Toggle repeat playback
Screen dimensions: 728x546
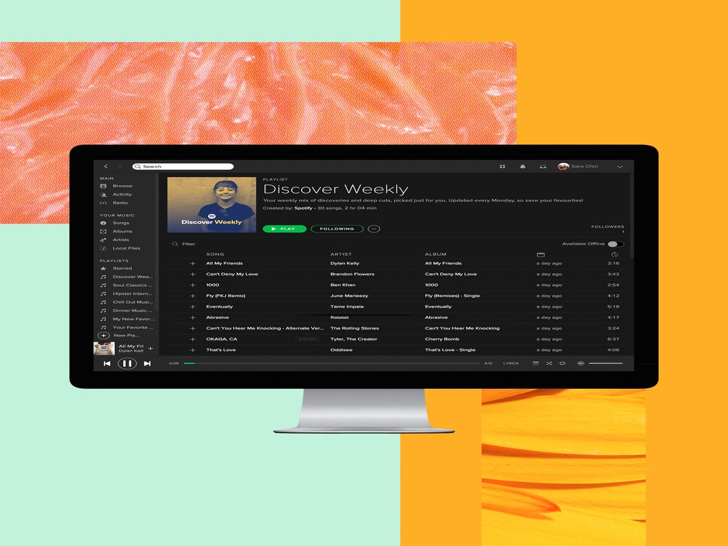coord(562,363)
